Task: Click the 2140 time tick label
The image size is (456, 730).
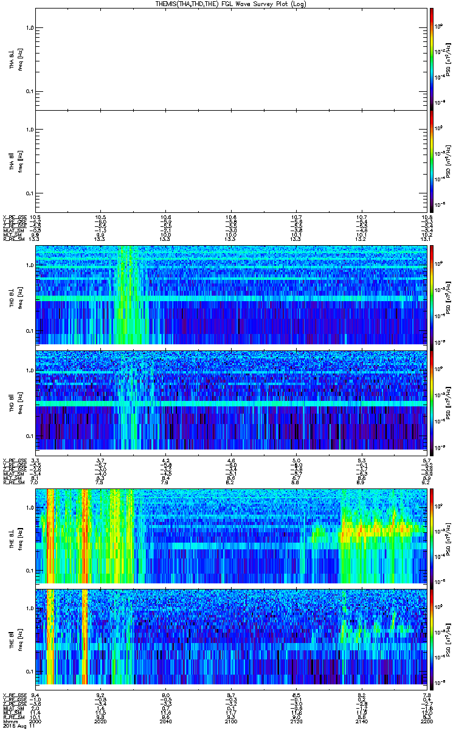Action: (361, 721)
